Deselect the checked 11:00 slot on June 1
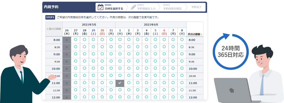284x103 pixels. (x=120, y=83)
